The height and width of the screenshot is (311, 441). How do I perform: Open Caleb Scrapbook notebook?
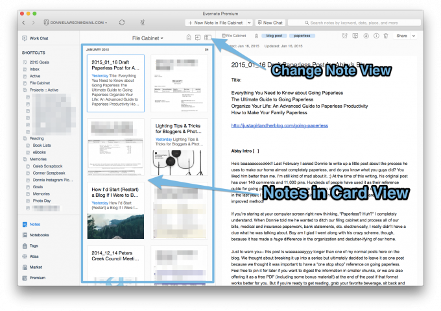pyautogui.click(x=45, y=166)
